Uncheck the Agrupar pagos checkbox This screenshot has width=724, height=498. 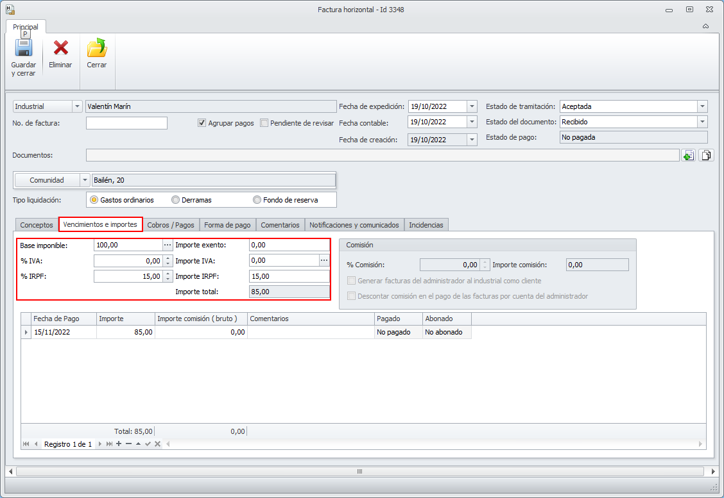[202, 123]
